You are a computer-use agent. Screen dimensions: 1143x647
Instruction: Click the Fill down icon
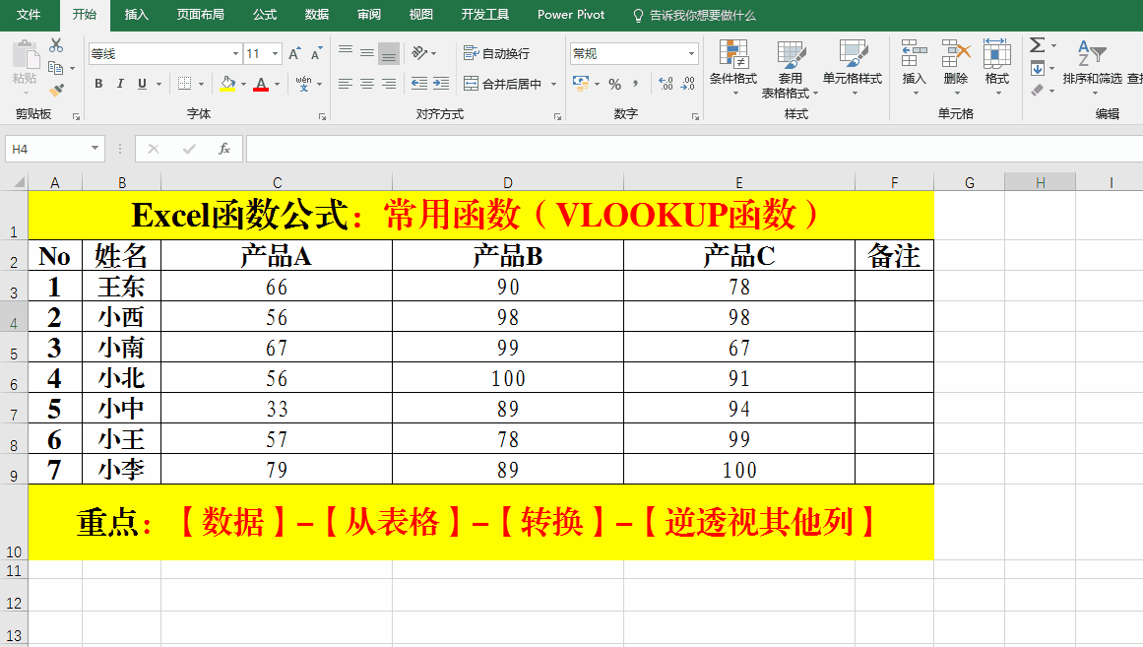(1038, 69)
